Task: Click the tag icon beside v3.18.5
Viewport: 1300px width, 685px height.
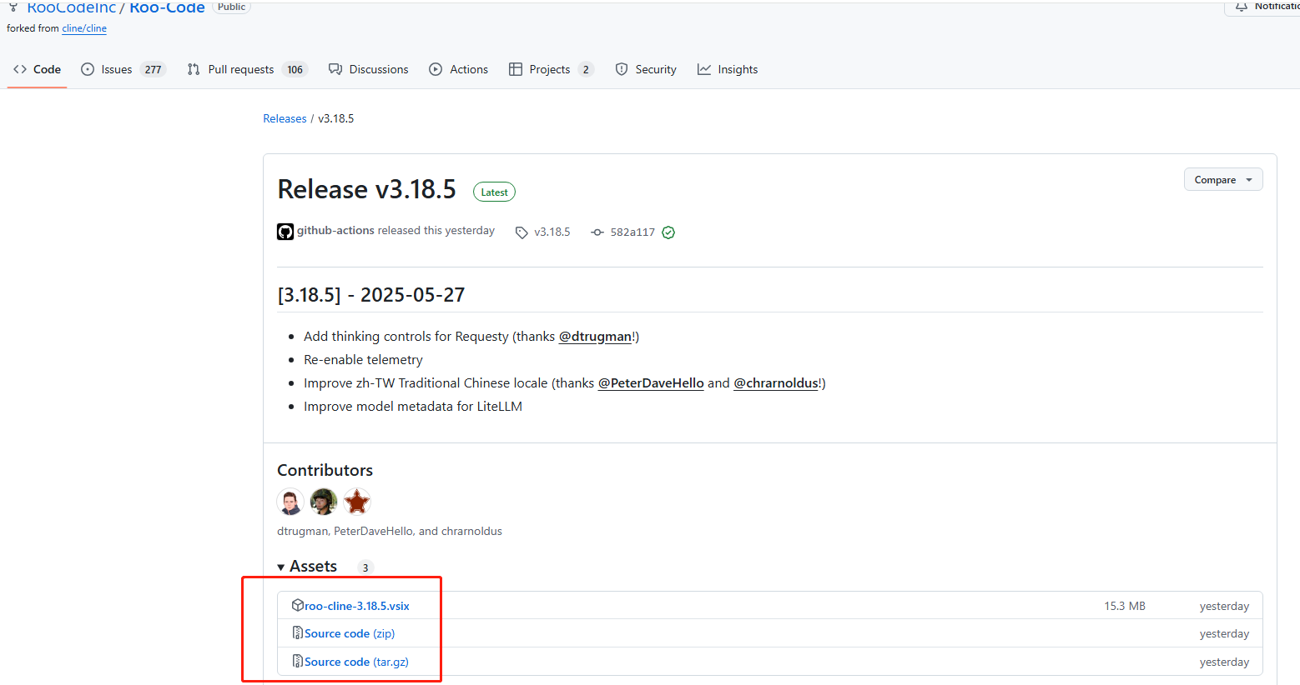Action: click(522, 232)
